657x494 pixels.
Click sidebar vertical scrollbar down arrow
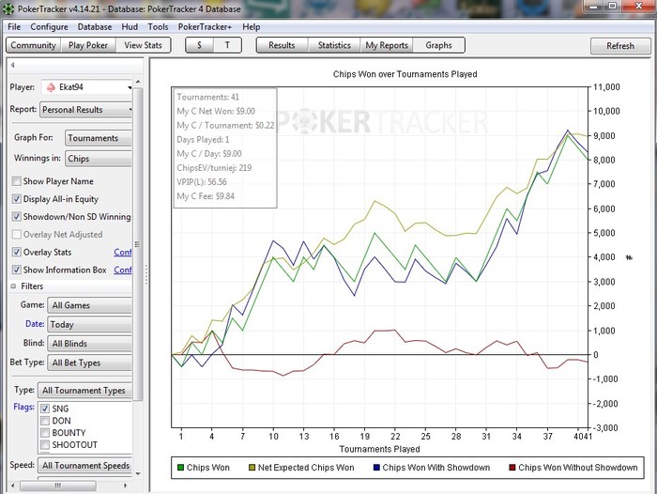tap(138, 474)
